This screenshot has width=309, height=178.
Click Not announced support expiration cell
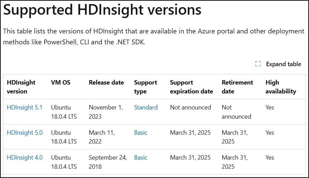191,107
